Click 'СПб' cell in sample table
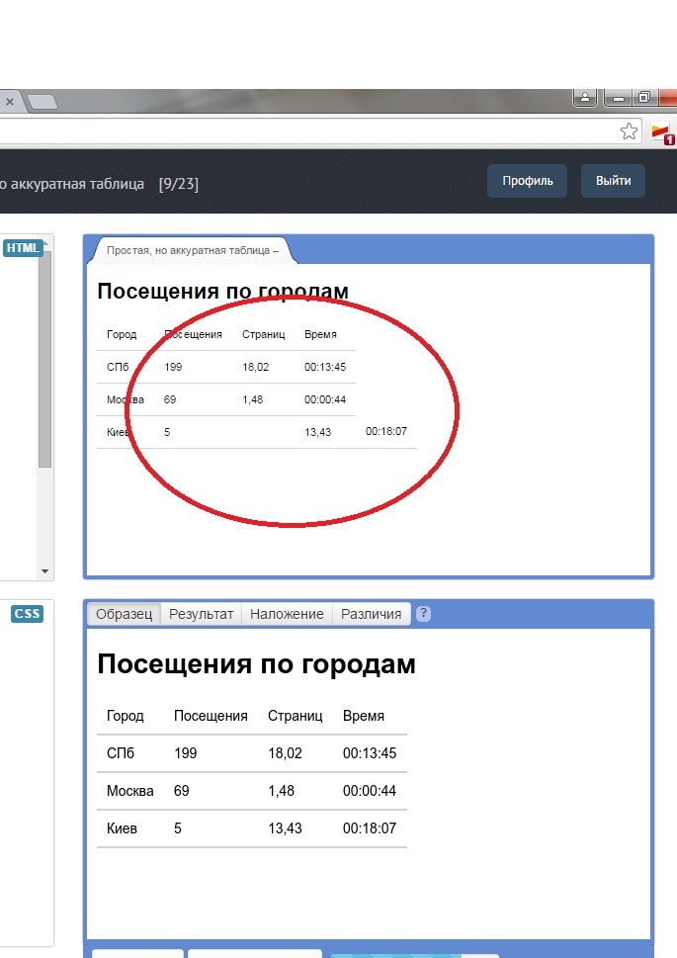 tap(121, 752)
